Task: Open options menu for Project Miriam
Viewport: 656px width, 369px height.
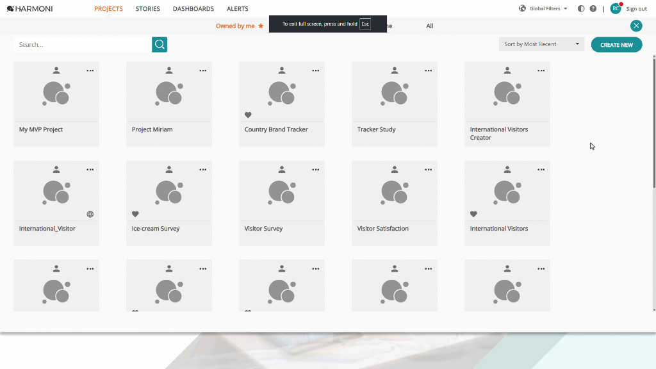Action: (x=203, y=70)
